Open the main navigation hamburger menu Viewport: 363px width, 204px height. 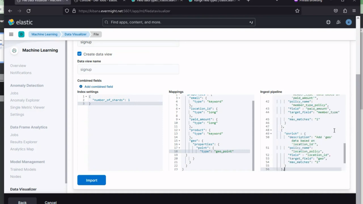(11, 34)
